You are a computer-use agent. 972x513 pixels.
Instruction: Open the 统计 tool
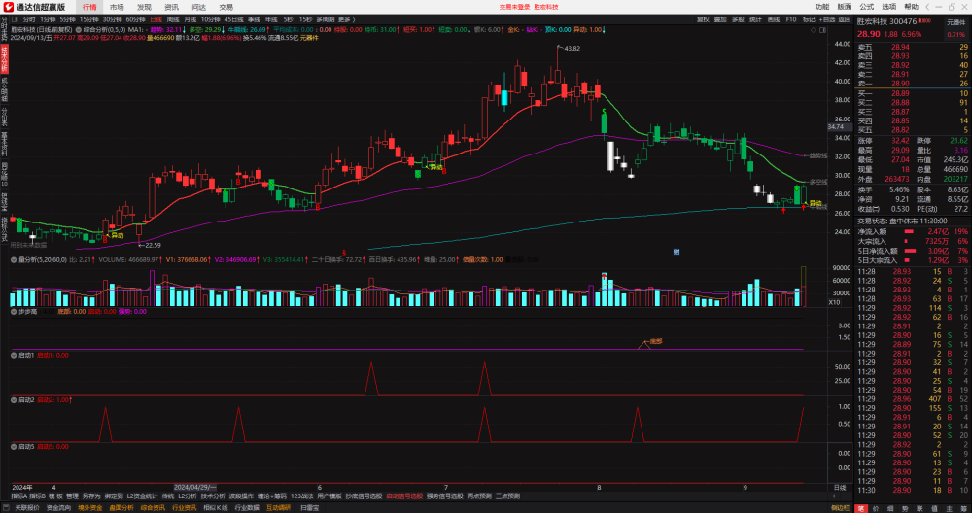click(x=755, y=19)
